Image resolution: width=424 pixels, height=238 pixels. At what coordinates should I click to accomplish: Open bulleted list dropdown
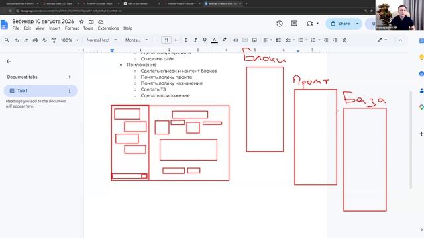pos(303,40)
